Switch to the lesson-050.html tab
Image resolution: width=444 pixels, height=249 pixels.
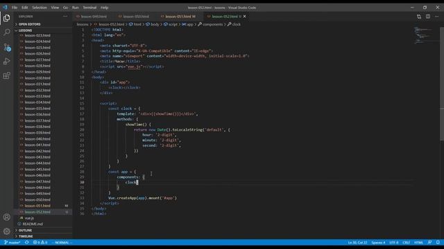coord(136,17)
